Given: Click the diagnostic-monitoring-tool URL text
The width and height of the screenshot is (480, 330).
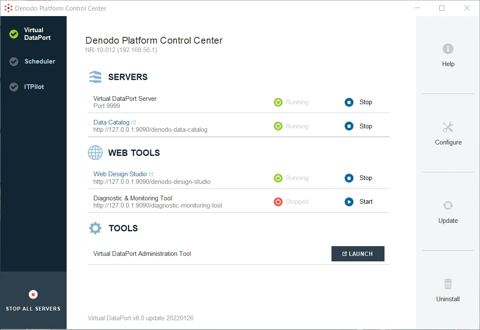Looking at the screenshot, I should click(157, 205).
